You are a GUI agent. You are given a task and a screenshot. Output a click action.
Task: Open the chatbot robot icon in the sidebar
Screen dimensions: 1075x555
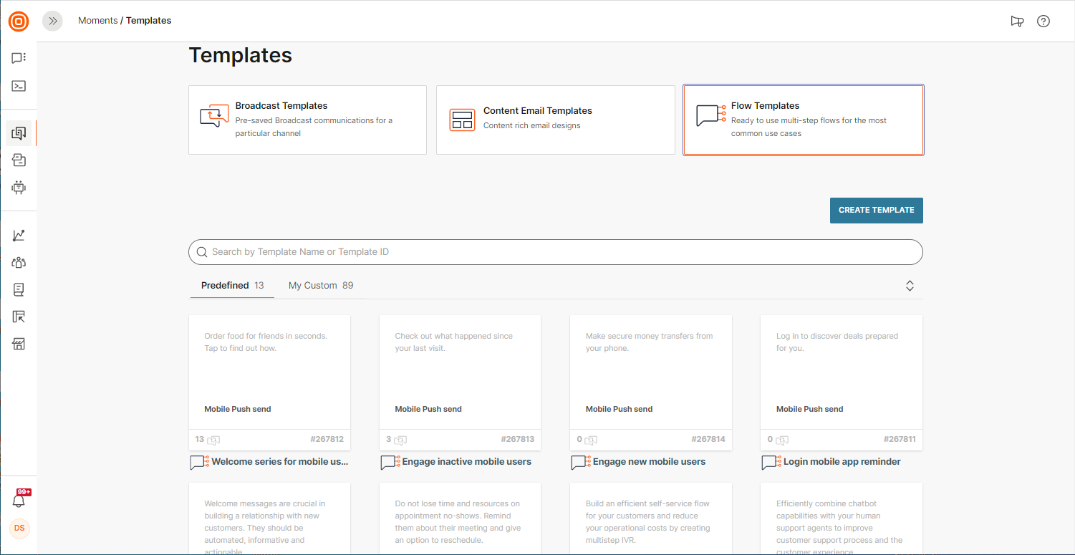[x=19, y=188]
